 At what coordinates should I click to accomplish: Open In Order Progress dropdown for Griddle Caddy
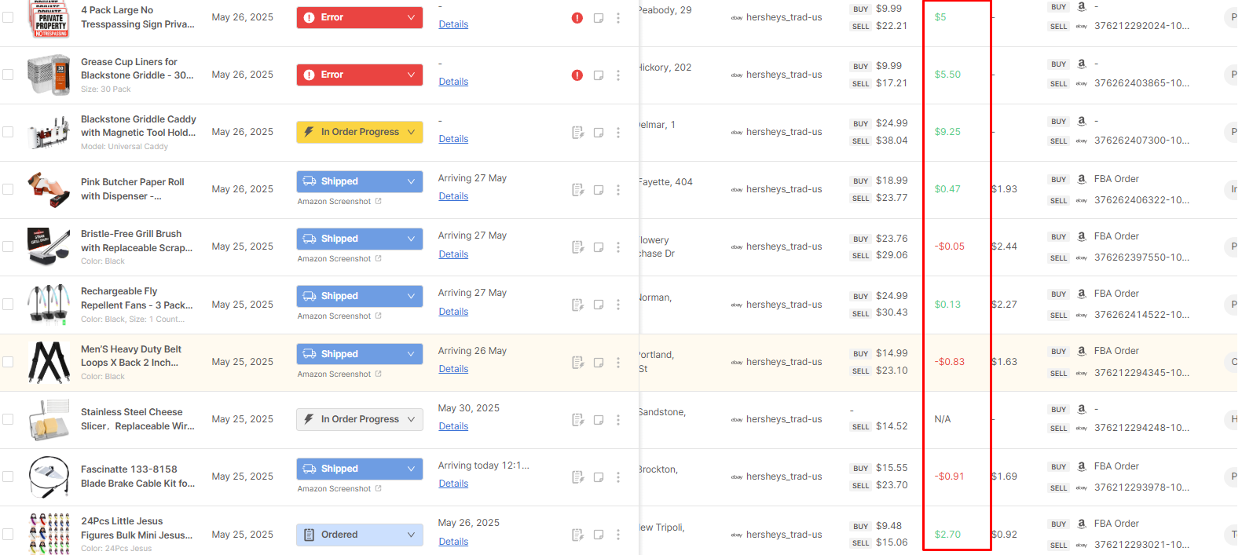tap(360, 132)
